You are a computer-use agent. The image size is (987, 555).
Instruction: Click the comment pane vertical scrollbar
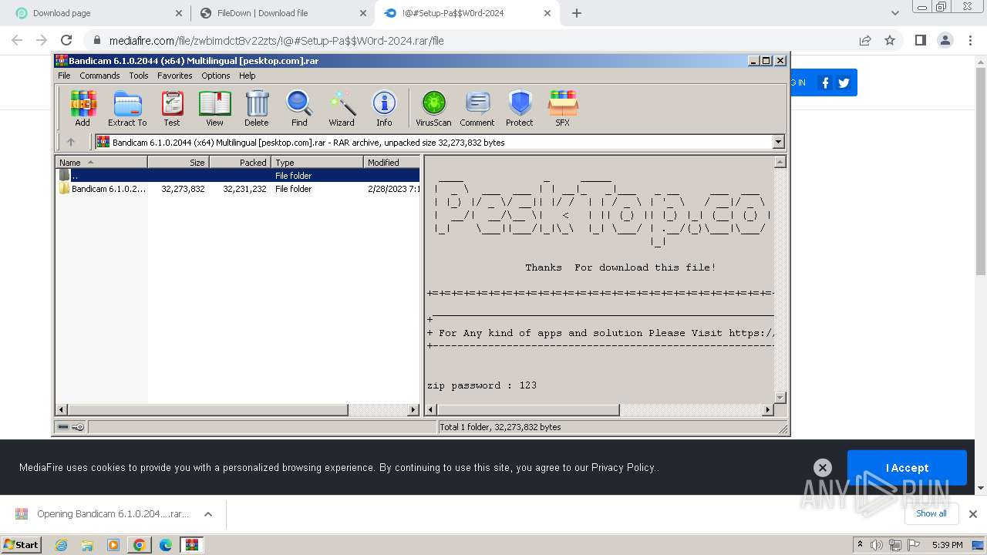tap(780, 280)
